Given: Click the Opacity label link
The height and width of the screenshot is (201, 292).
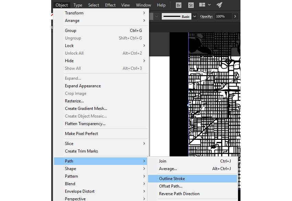Looking at the screenshot, I should [x=206, y=16].
